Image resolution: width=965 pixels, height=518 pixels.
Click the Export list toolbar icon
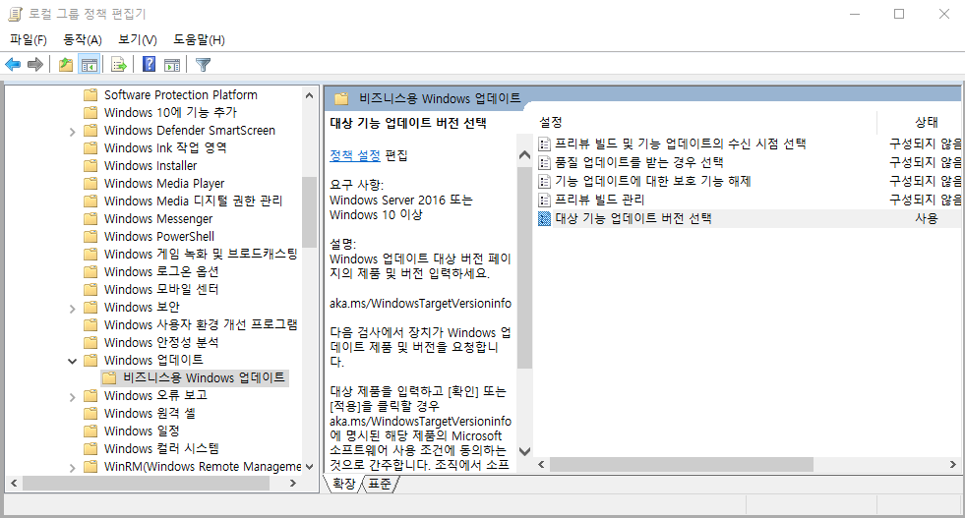[119, 64]
